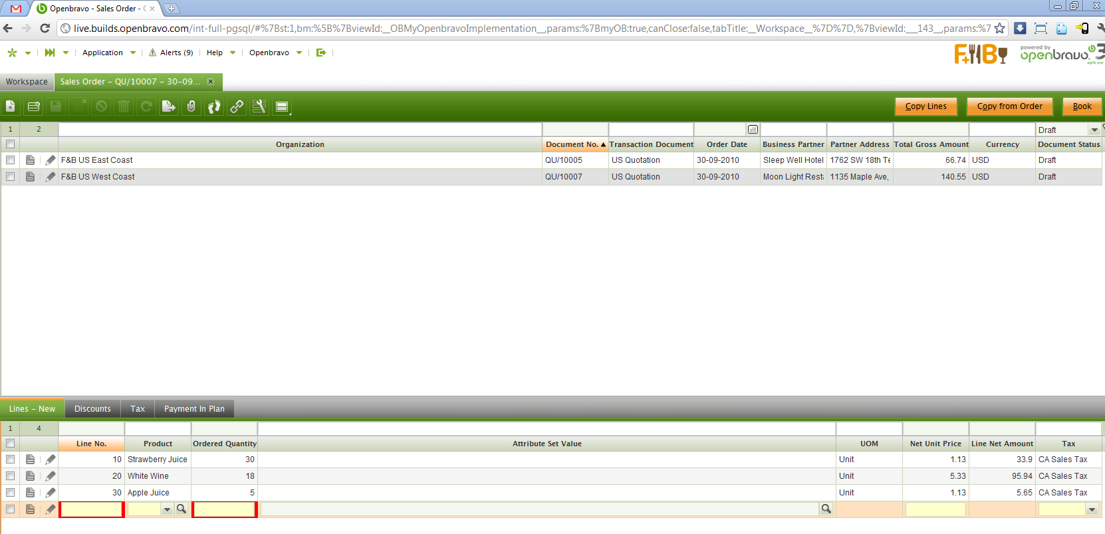1105x534 pixels.
Task: Click the Book button
Action: 1082,106
